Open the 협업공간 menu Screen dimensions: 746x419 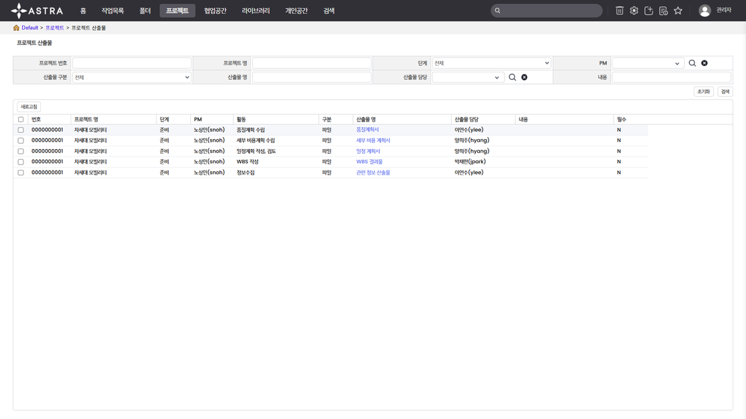click(x=215, y=11)
